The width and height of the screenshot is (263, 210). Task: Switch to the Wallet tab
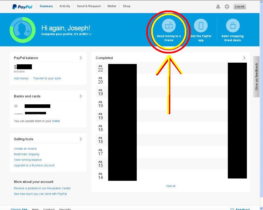pos(112,6)
